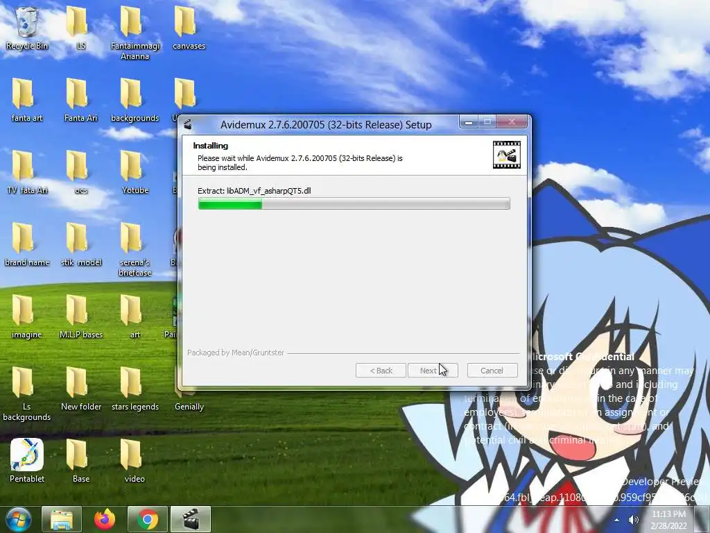Select the Fantaimmagi Arianna folder

coord(135,33)
